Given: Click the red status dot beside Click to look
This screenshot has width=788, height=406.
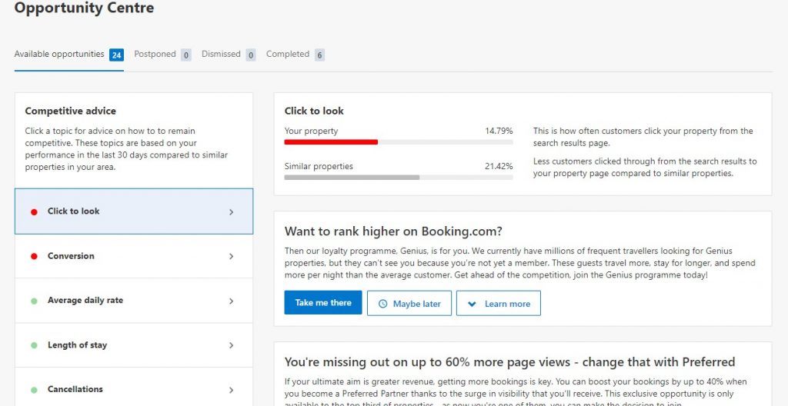Looking at the screenshot, I should [34, 212].
